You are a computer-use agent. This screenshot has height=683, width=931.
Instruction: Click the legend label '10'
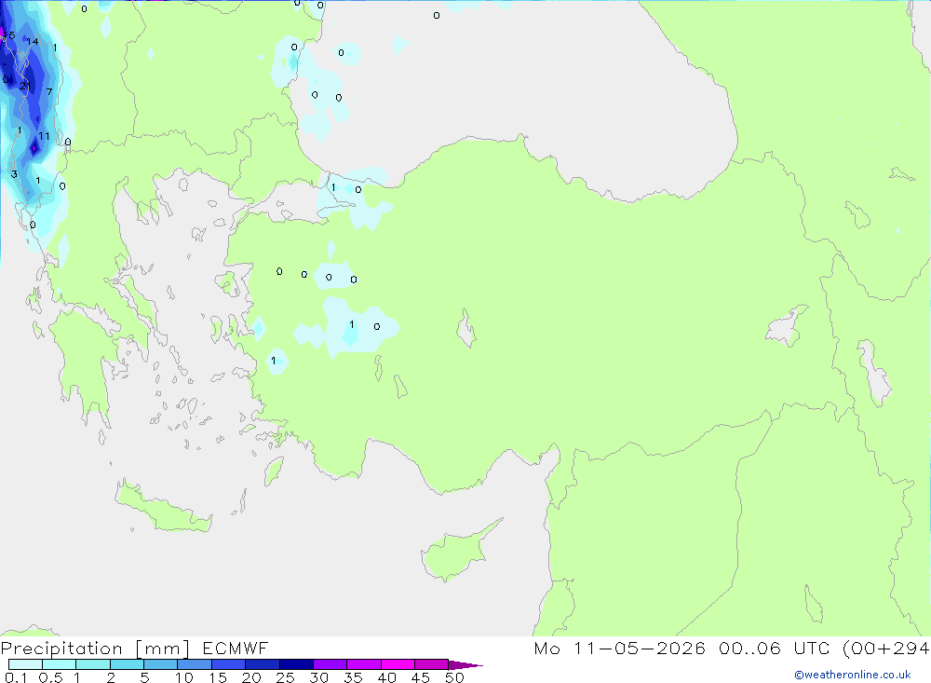pyautogui.click(x=184, y=677)
